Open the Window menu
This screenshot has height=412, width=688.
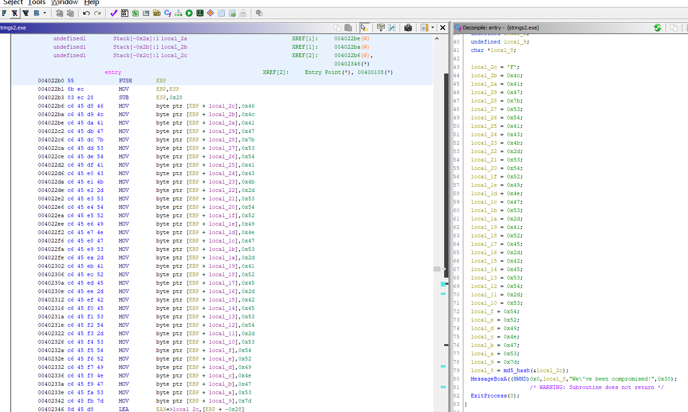(x=65, y=2)
